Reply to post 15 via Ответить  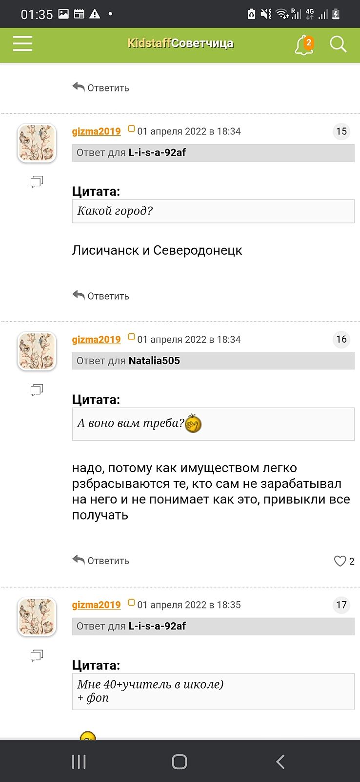click(x=101, y=296)
